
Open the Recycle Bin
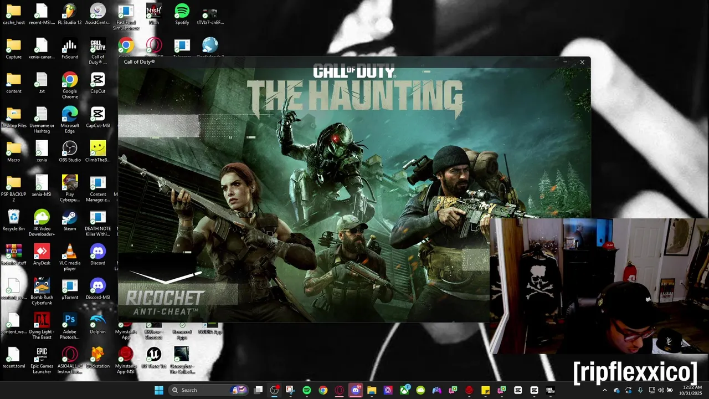(14, 221)
